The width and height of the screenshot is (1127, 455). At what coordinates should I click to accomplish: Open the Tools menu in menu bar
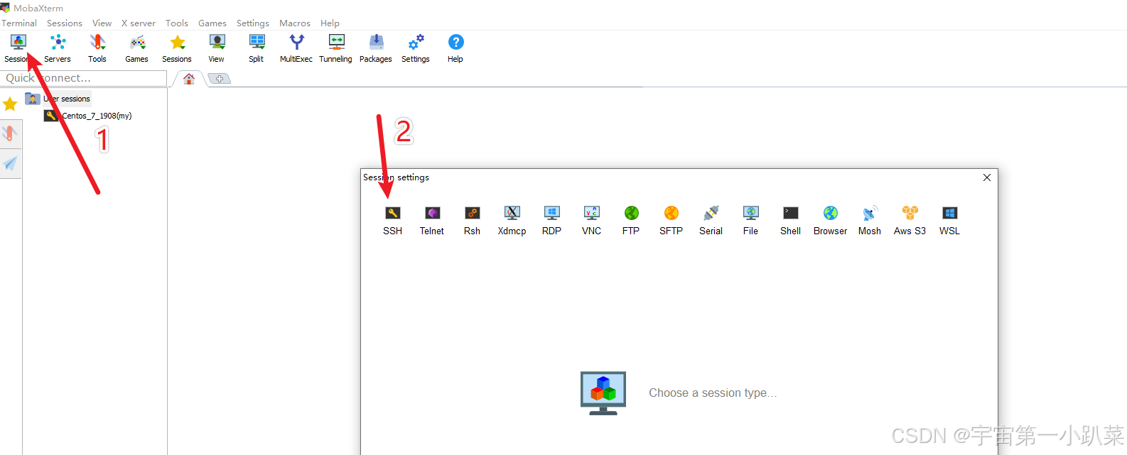point(177,23)
